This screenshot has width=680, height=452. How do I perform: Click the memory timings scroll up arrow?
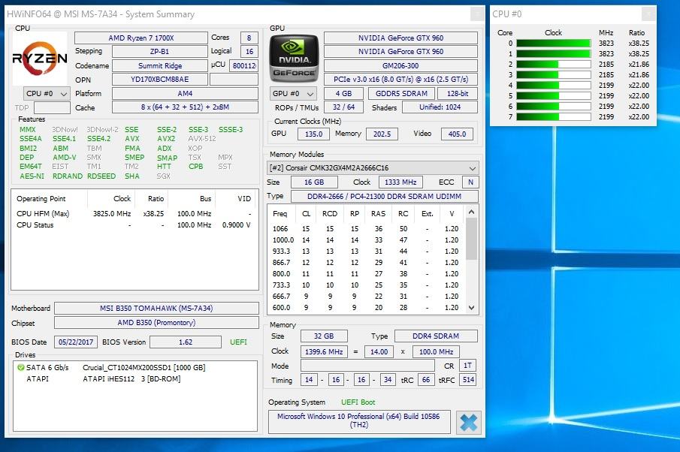472,212
